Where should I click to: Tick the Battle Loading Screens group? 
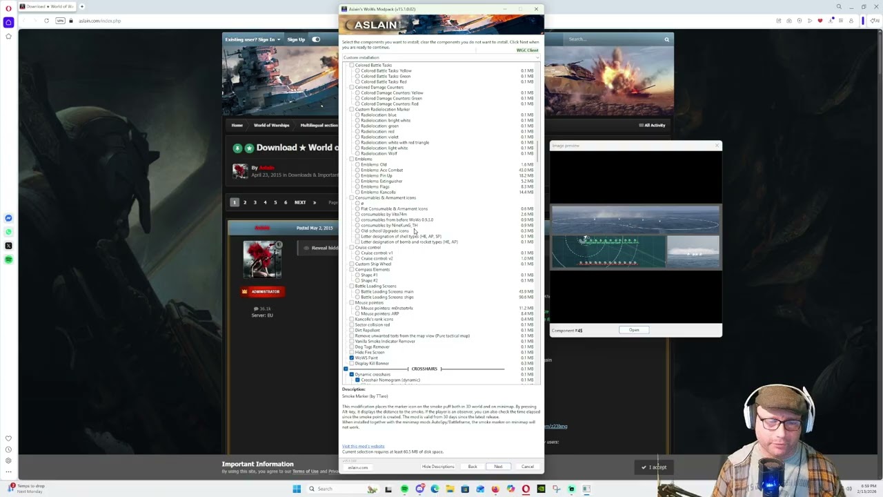coord(352,286)
